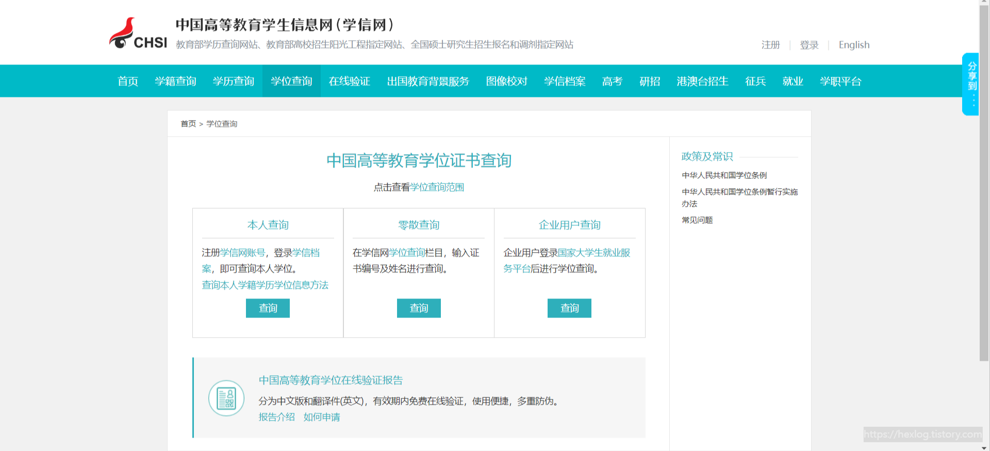Viewport: 990px width, 451px height.
Task: Open 学信档案 navigation item
Action: pyautogui.click(x=565, y=81)
